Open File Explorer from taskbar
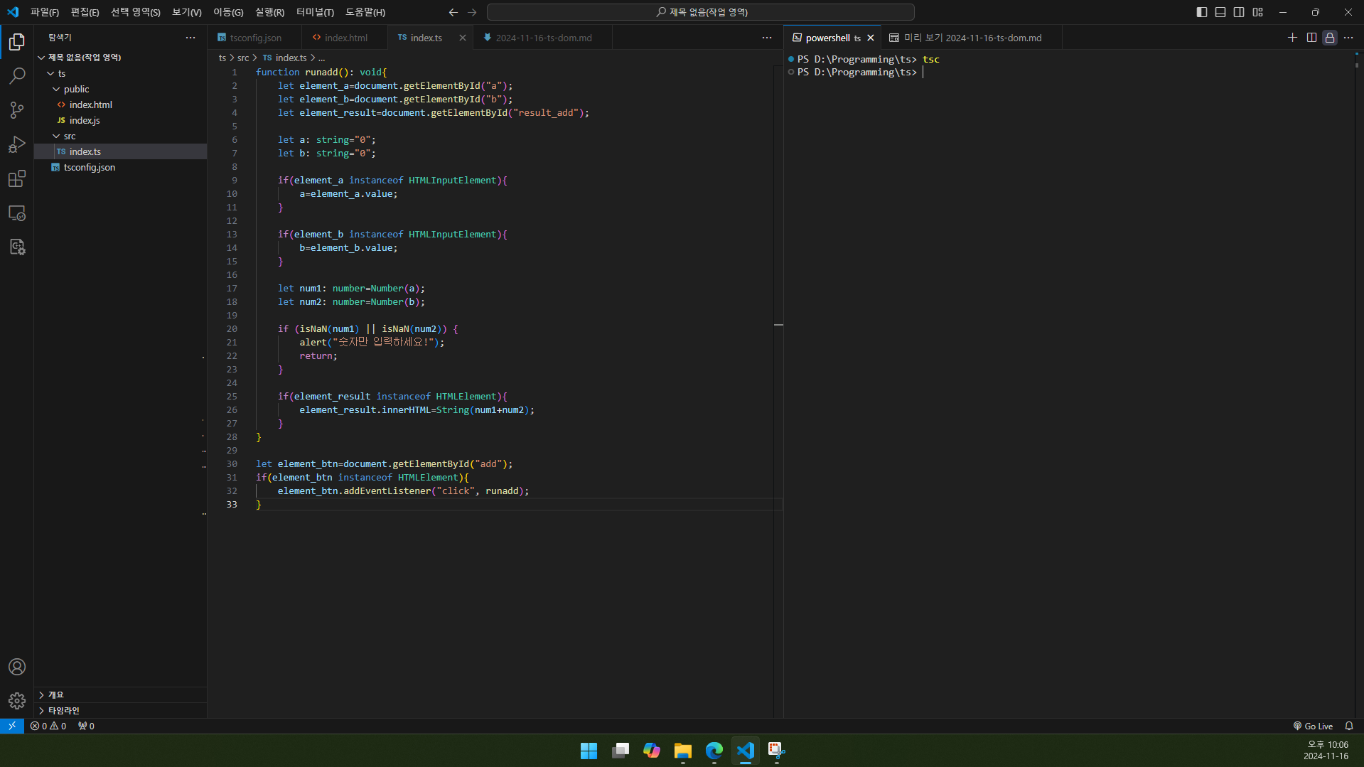Screen dimensions: 1364x767 point(682,751)
